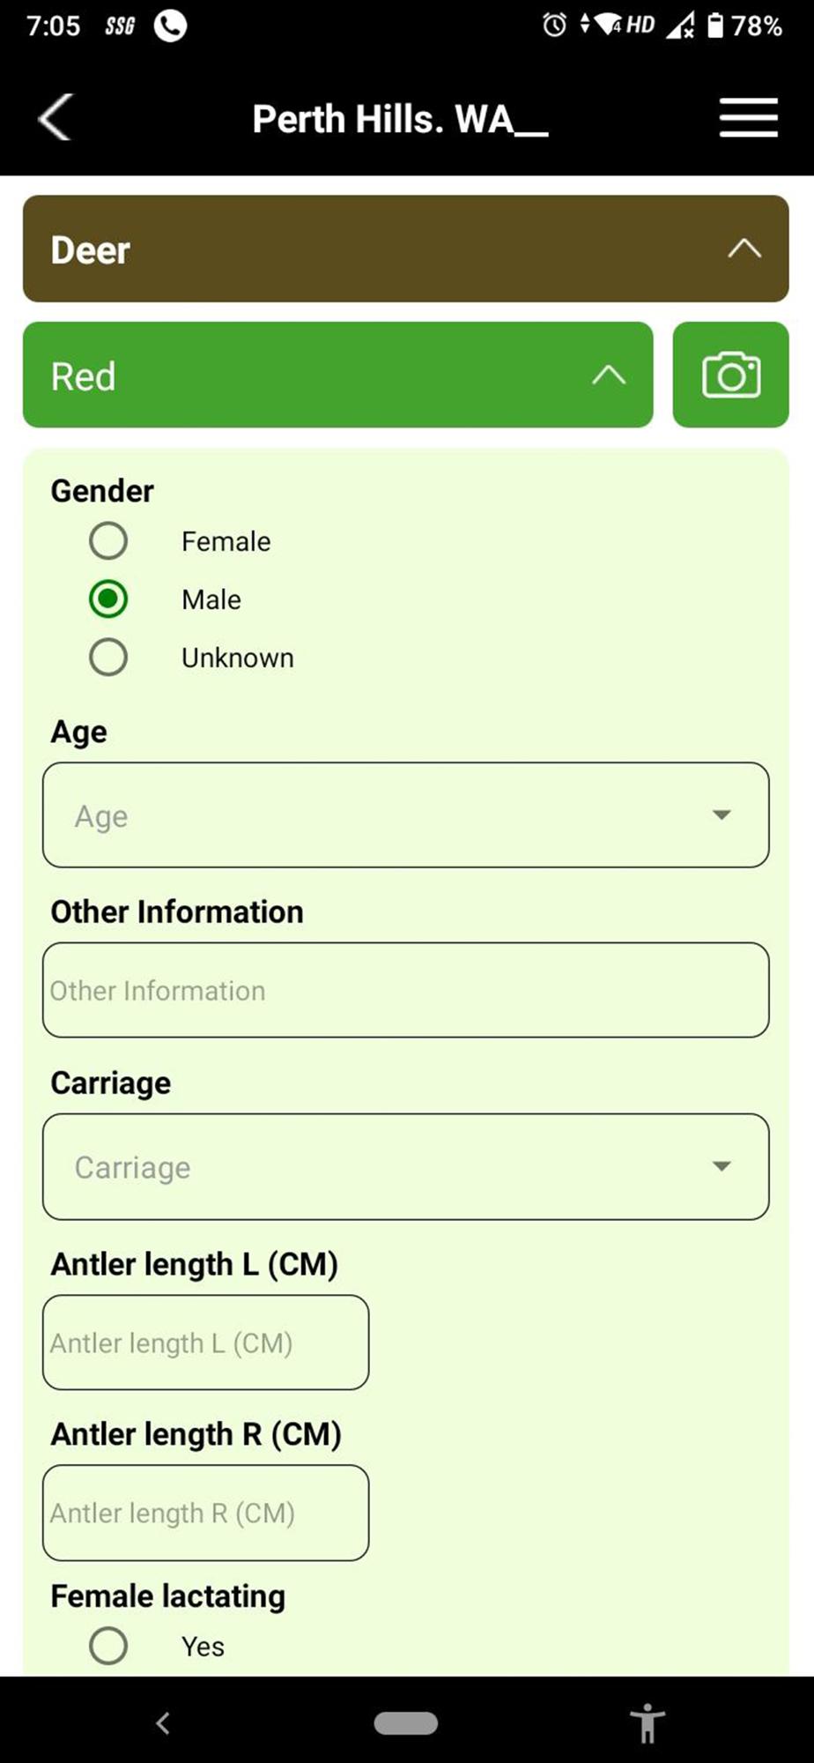Tap the phone call status icon
Image resolution: width=814 pixels, height=1763 pixels.
[170, 26]
